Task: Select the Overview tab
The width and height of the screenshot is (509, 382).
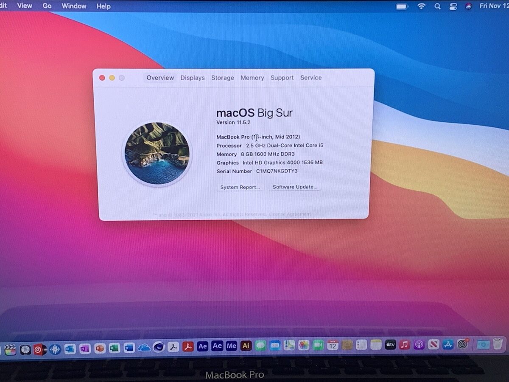Action: point(160,78)
